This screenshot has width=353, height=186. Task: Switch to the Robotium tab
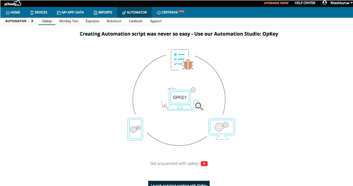point(114,21)
